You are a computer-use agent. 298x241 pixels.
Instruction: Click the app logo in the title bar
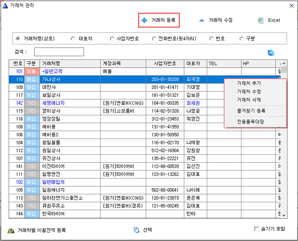click(5, 6)
